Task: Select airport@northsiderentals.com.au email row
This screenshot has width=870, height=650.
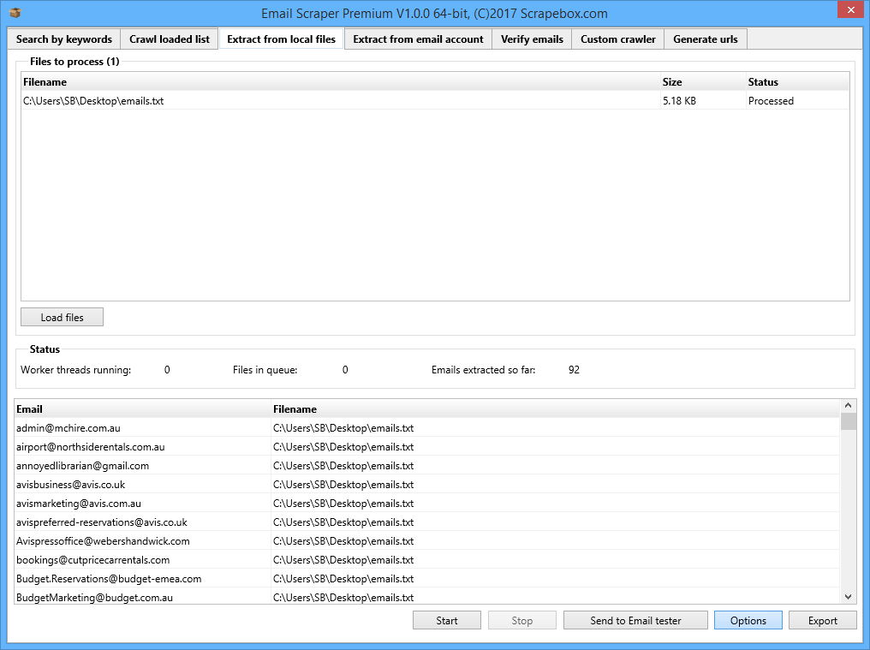Action: 426,446
